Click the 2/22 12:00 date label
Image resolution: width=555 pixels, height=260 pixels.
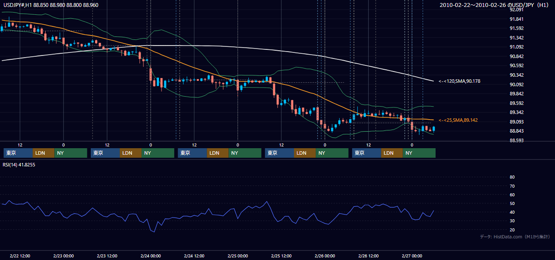tap(20, 256)
